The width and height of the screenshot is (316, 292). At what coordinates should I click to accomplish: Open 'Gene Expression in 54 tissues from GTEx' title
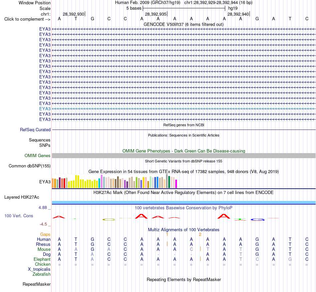[x=184, y=172]
